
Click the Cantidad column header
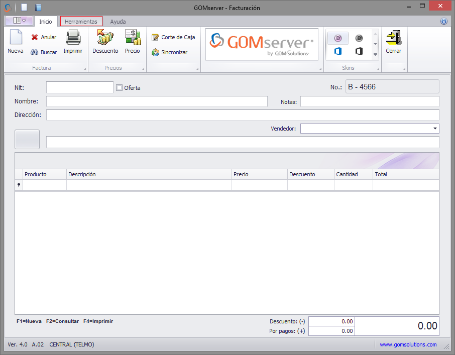coord(354,174)
